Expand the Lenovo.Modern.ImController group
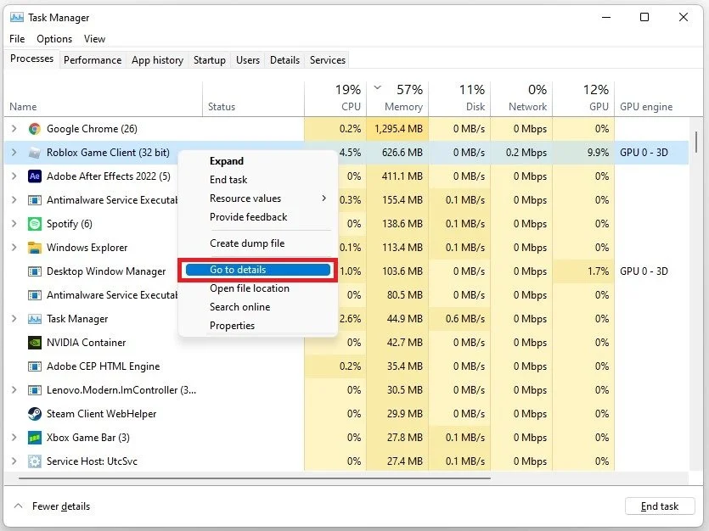The height and width of the screenshot is (531, 709). 14,390
